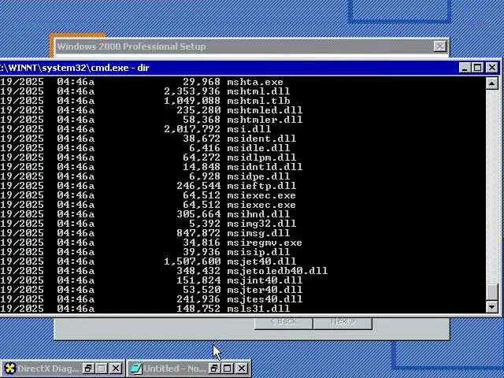
Task: Select the msjet40.dll file entry
Action: pos(261,261)
